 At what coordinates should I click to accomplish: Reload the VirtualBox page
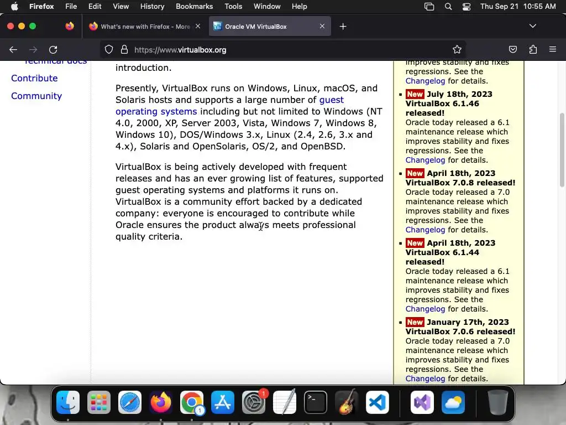(53, 50)
